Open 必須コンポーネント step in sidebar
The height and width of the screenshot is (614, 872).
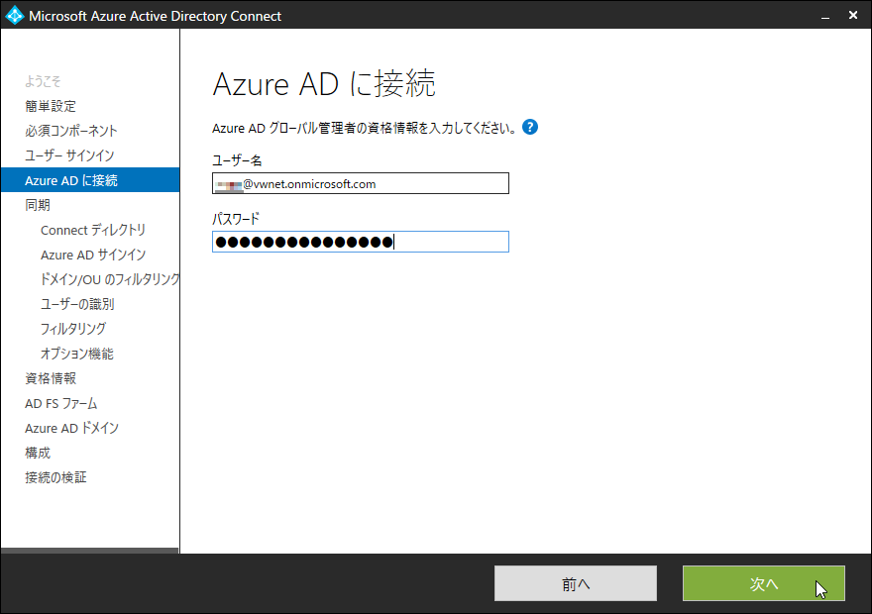click(x=71, y=131)
